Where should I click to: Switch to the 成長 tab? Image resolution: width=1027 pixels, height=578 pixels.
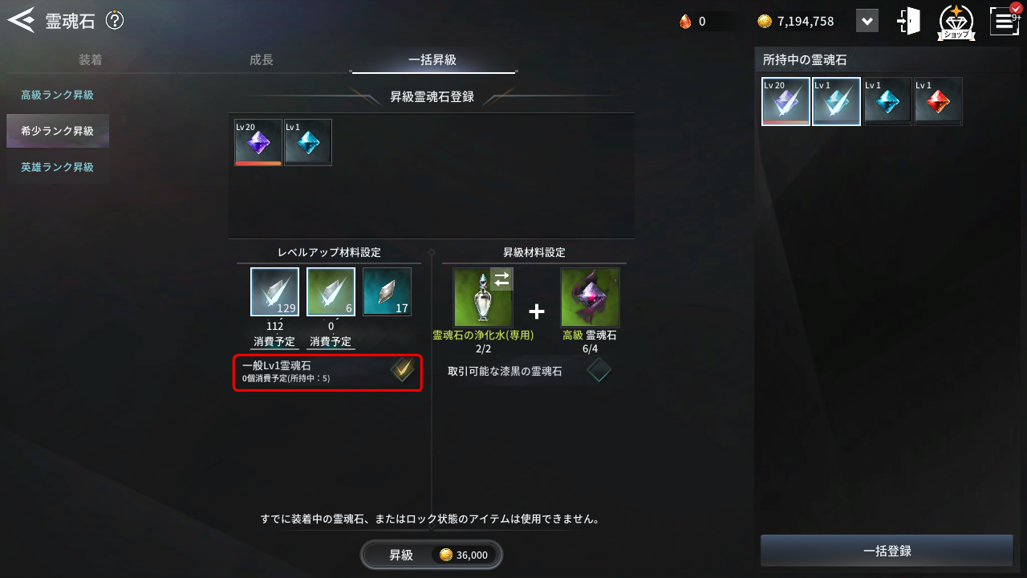pos(261,60)
